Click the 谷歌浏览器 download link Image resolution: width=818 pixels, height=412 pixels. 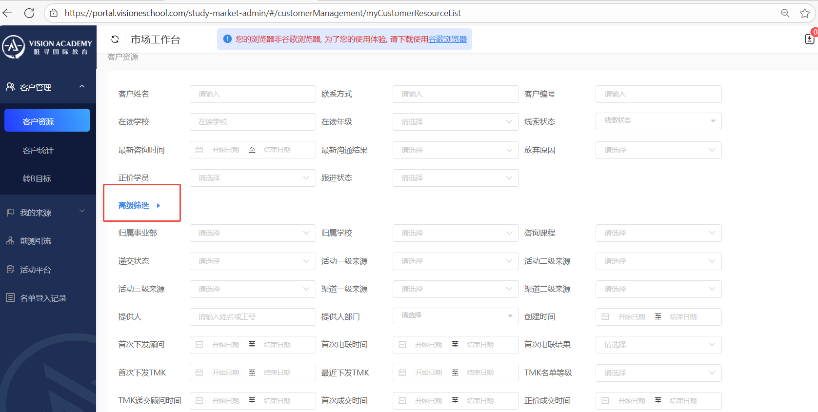coord(447,39)
